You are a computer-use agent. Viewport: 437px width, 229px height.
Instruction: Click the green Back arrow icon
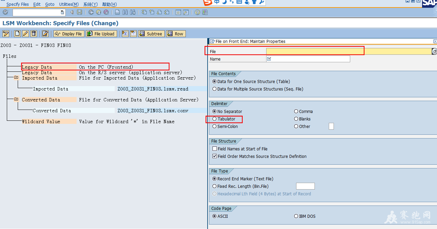point(91,12)
